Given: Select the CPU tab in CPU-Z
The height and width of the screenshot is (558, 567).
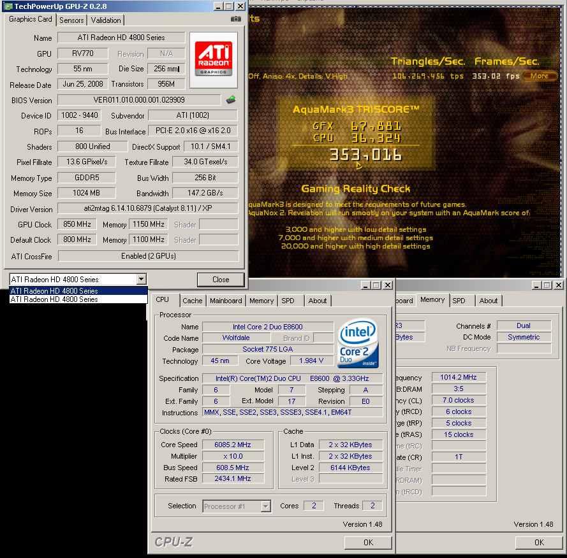Looking at the screenshot, I should click(x=163, y=299).
